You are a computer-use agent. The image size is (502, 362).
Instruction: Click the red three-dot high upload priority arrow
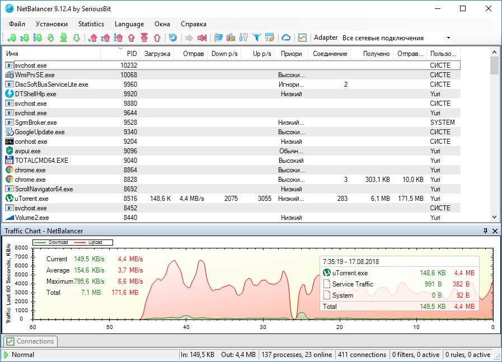(118, 38)
